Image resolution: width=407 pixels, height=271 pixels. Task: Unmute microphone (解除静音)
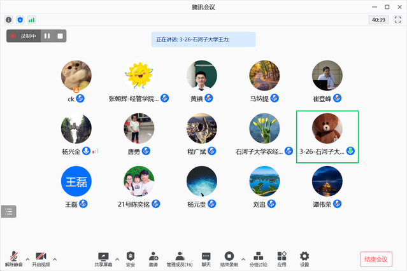(14, 259)
